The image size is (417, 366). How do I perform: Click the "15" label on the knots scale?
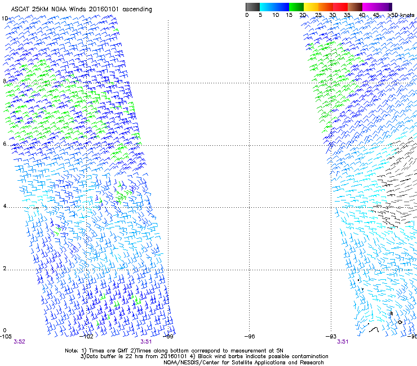pyautogui.click(x=289, y=15)
